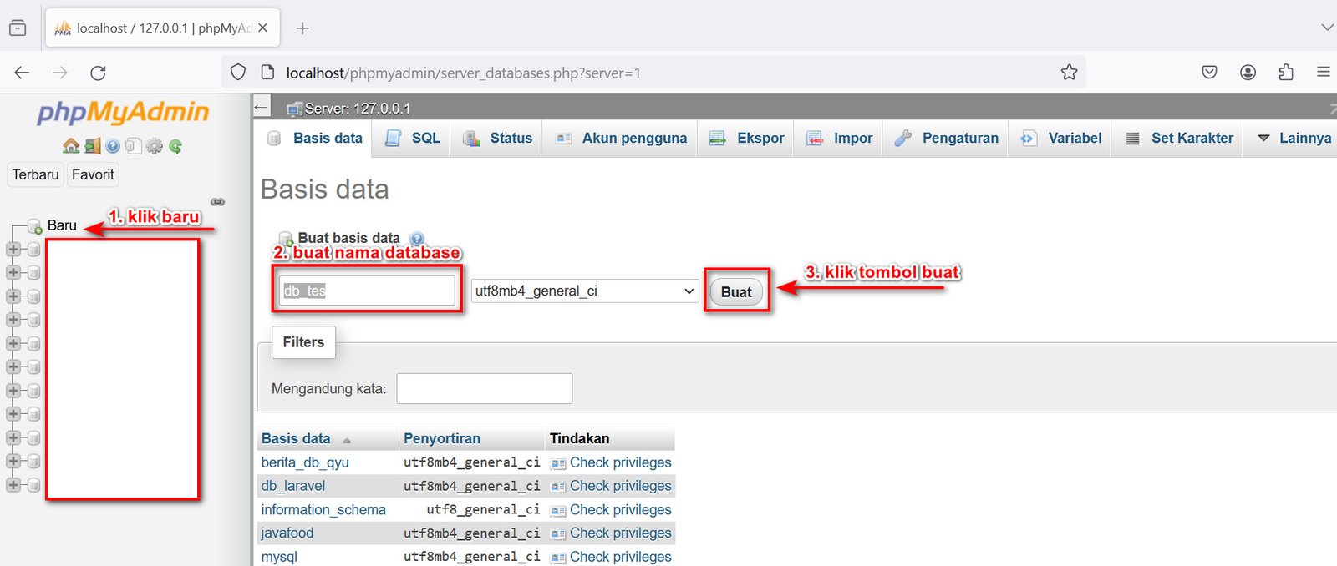Open the information_schema database link
Screen dimensions: 1337x566
coord(323,509)
